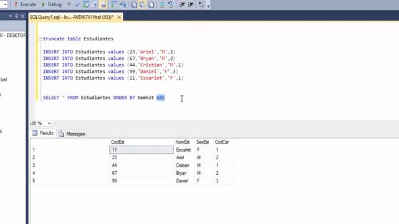Click the NomEst column header

(x=184, y=142)
